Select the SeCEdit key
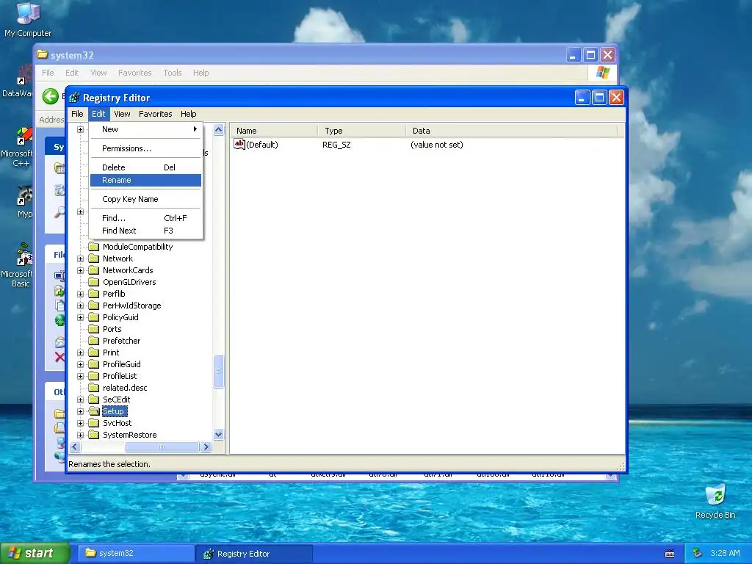Viewport: 752px width, 564px height. click(117, 399)
